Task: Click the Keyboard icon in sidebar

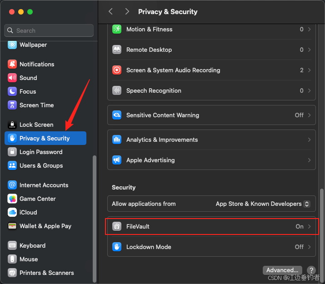Action: (x=12, y=245)
